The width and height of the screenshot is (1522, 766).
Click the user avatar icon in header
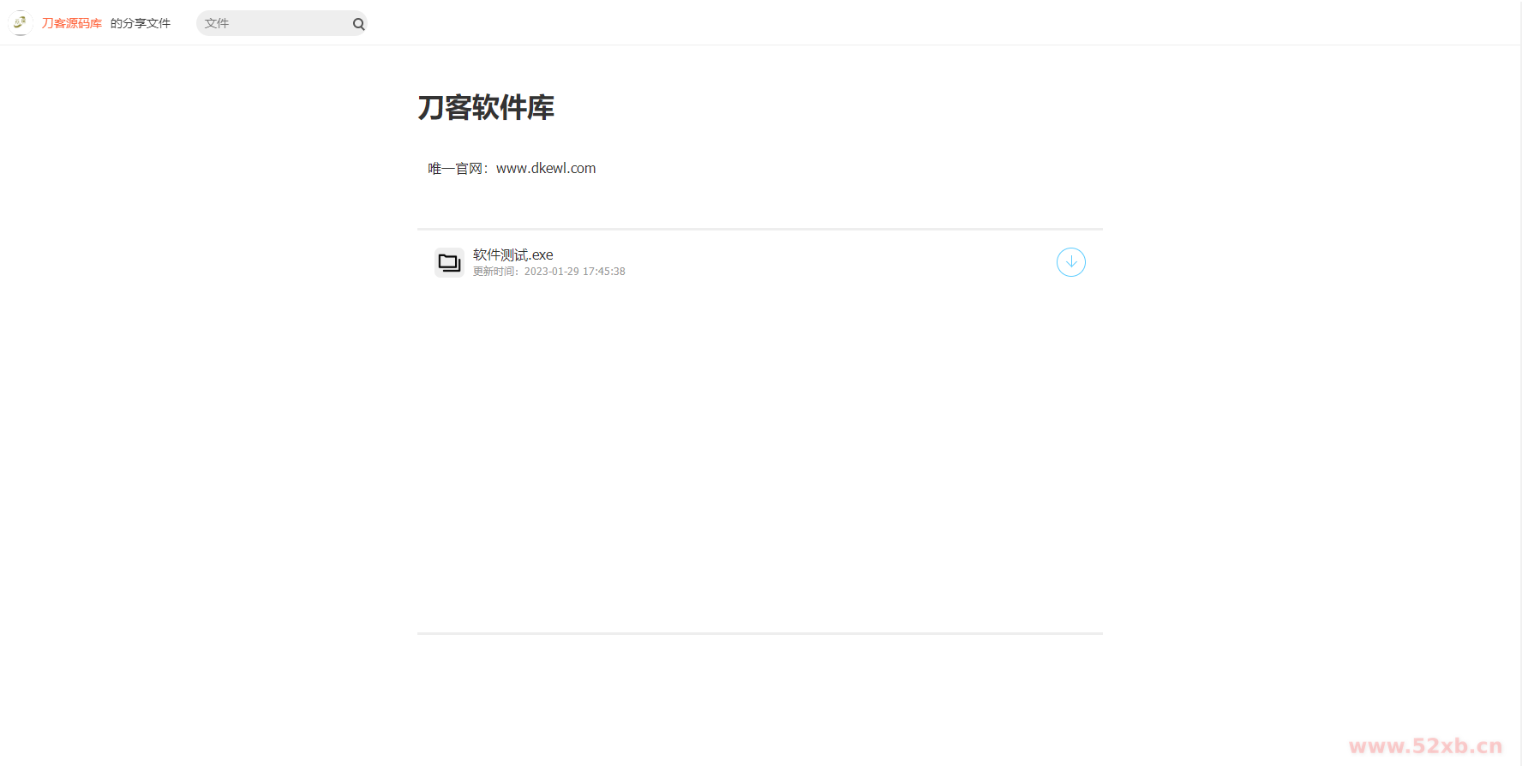[20, 23]
